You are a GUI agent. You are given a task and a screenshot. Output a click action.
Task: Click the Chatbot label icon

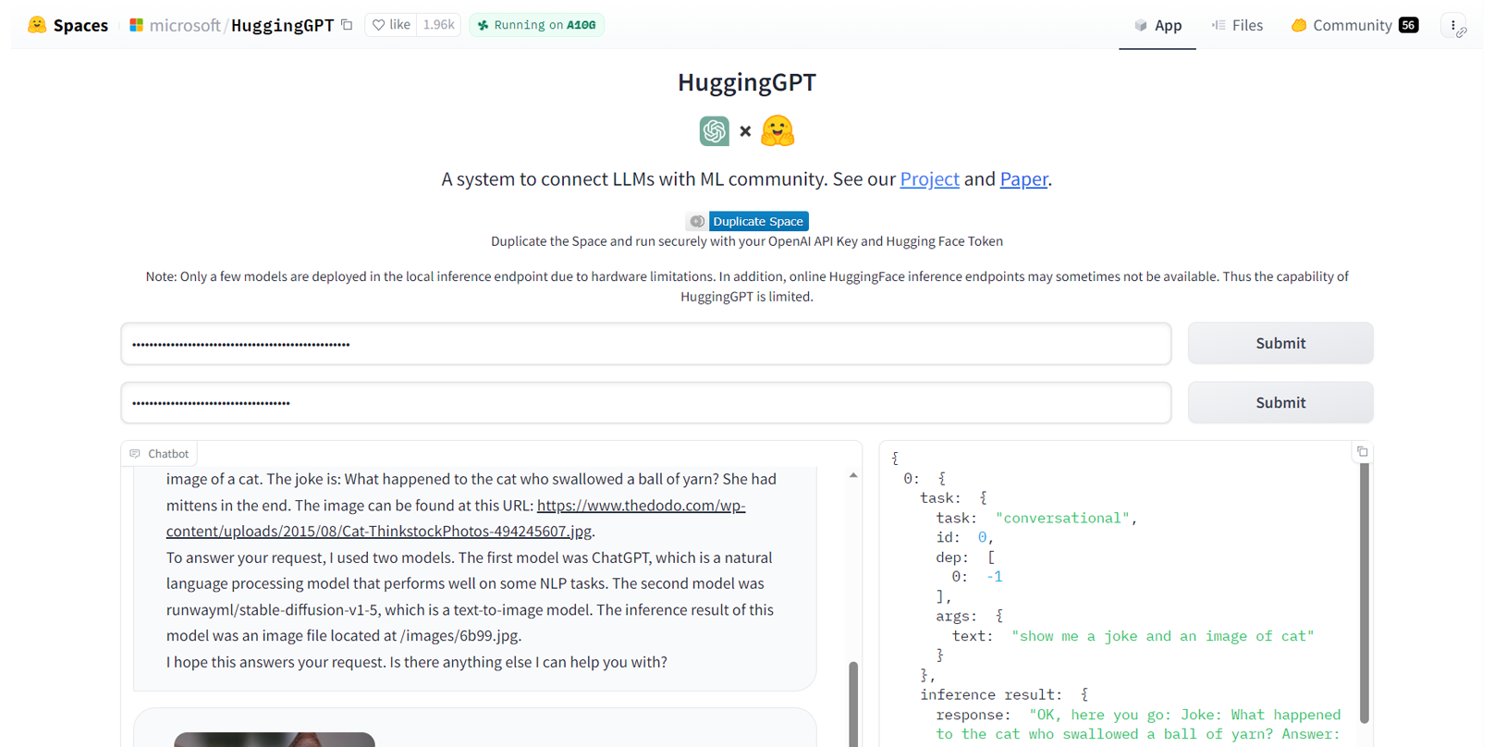tap(135, 454)
